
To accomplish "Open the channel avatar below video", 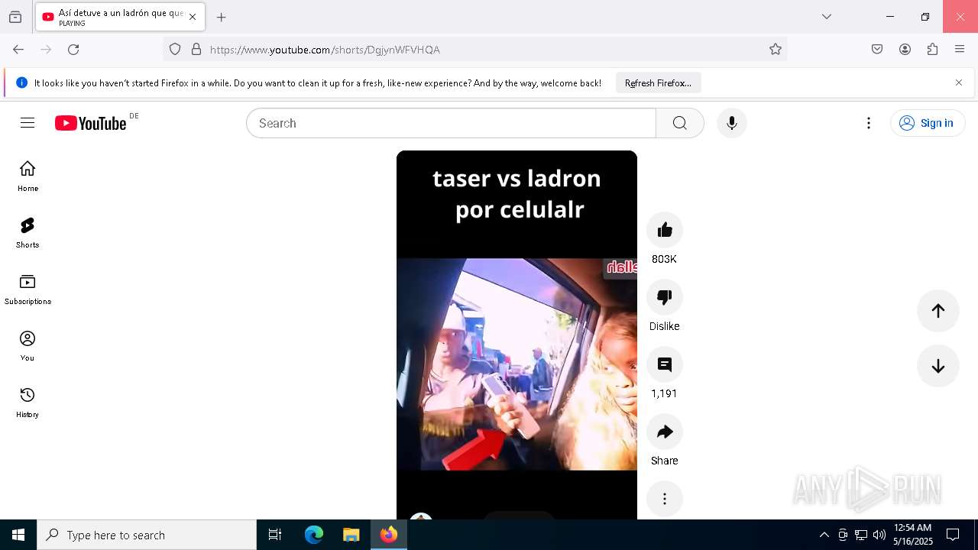I will tap(421, 517).
